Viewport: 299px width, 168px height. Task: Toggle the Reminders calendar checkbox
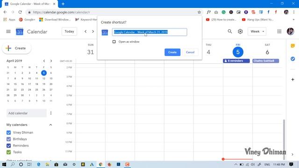8,146
